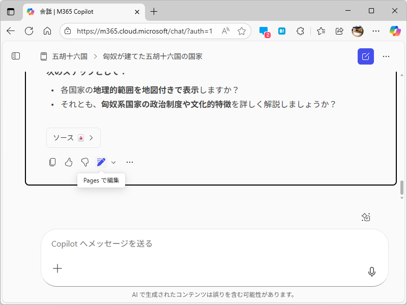Give a thumbs up to the response
Viewport: 407px width, 305px height.
(x=69, y=162)
